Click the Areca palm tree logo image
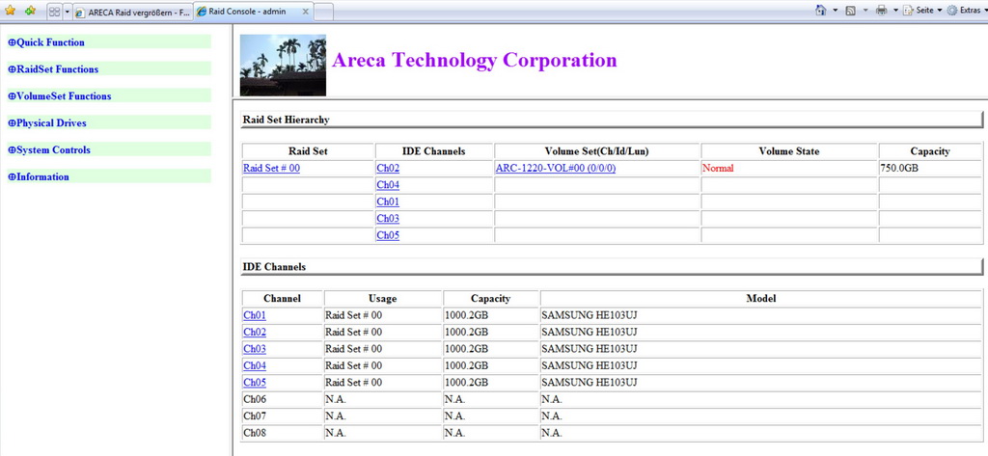Image resolution: width=988 pixels, height=456 pixels. coord(283,65)
